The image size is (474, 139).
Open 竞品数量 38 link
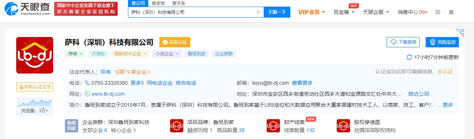(231, 130)
